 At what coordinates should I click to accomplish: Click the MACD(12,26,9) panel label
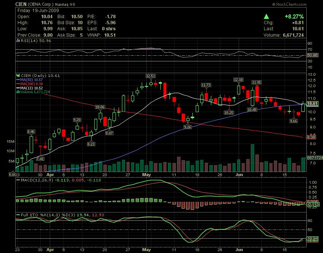[37, 180]
